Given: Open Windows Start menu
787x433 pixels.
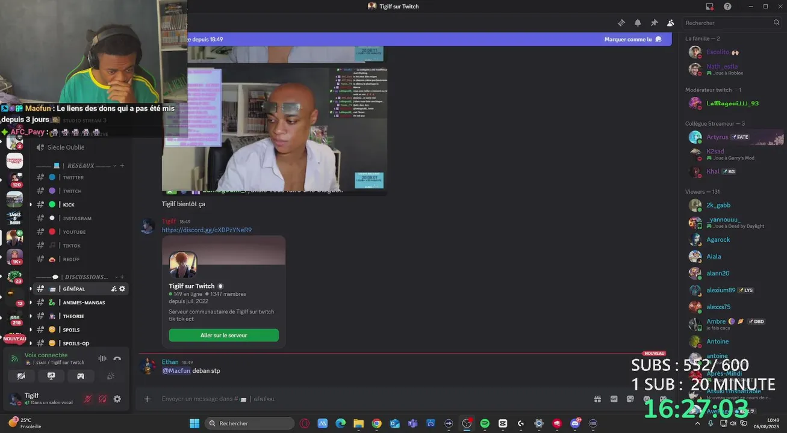Looking at the screenshot, I should click(x=194, y=423).
